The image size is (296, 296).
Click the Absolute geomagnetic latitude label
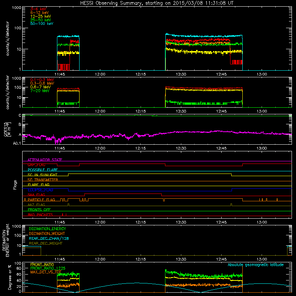coord(256,265)
